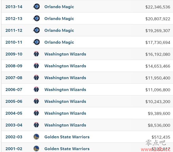Image resolution: width=173 pixels, height=152 pixels.
Task: Select the 2009-10 season label
Action: 14,54
